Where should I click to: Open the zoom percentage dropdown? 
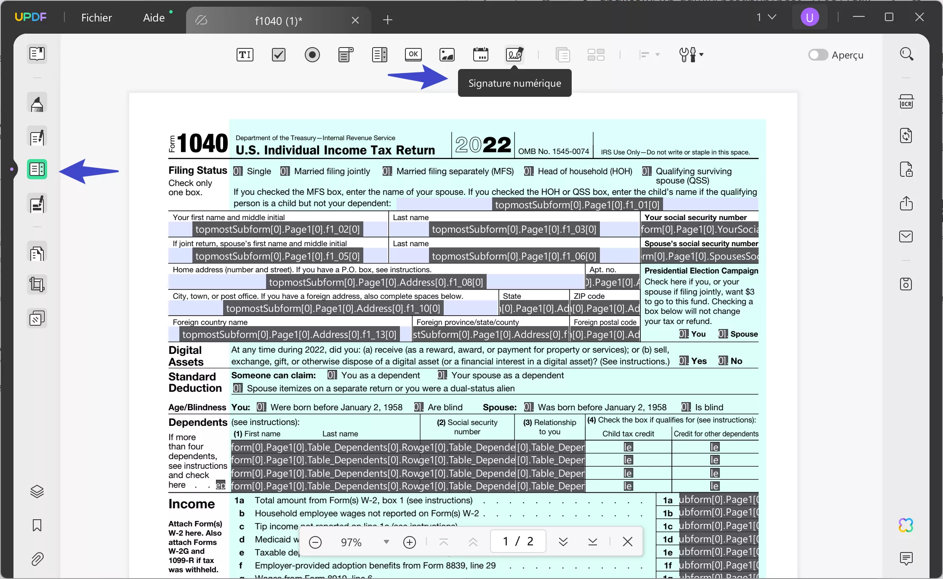(x=386, y=542)
